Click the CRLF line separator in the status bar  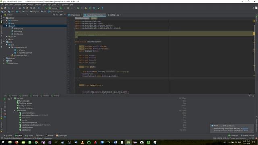[219, 139]
